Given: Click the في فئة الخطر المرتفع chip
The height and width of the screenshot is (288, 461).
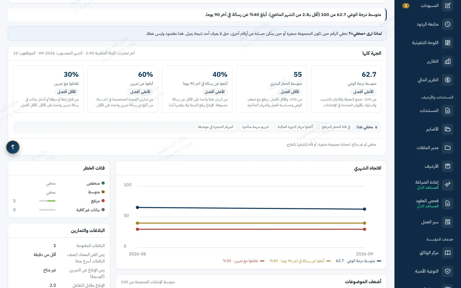Looking at the screenshot, I should pyautogui.click(x=336, y=127).
